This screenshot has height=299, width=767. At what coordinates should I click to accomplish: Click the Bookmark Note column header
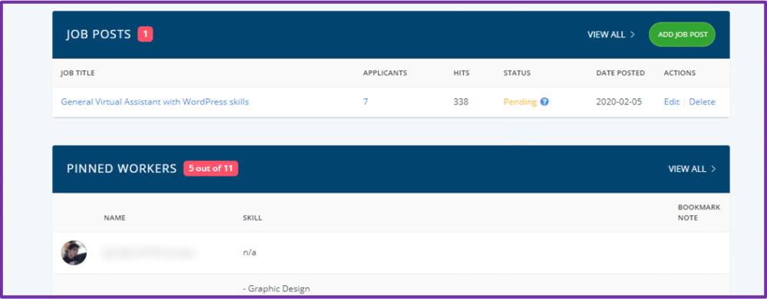(x=699, y=212)
